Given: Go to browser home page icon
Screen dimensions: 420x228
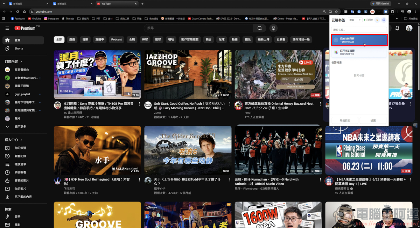Looking at the screenshot, I should tap(24, 12).
